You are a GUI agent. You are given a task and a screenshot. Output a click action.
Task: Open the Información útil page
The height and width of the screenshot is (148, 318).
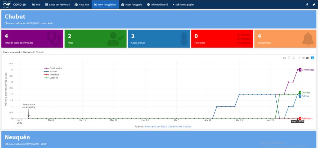click(x=158, y=4)
